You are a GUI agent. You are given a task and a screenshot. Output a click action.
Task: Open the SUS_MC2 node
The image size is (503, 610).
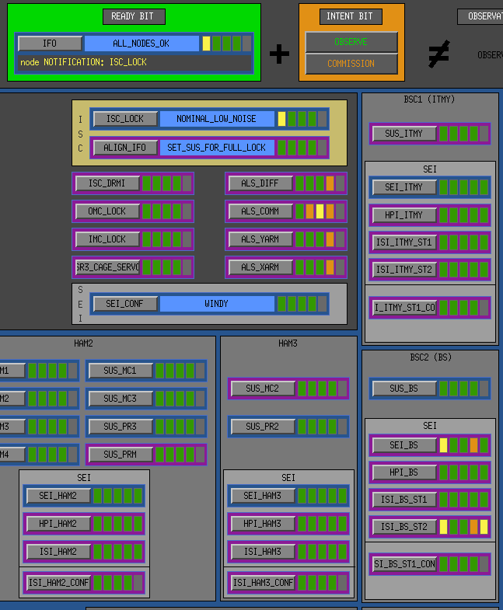pyautogui.click(x=263, y=389)
